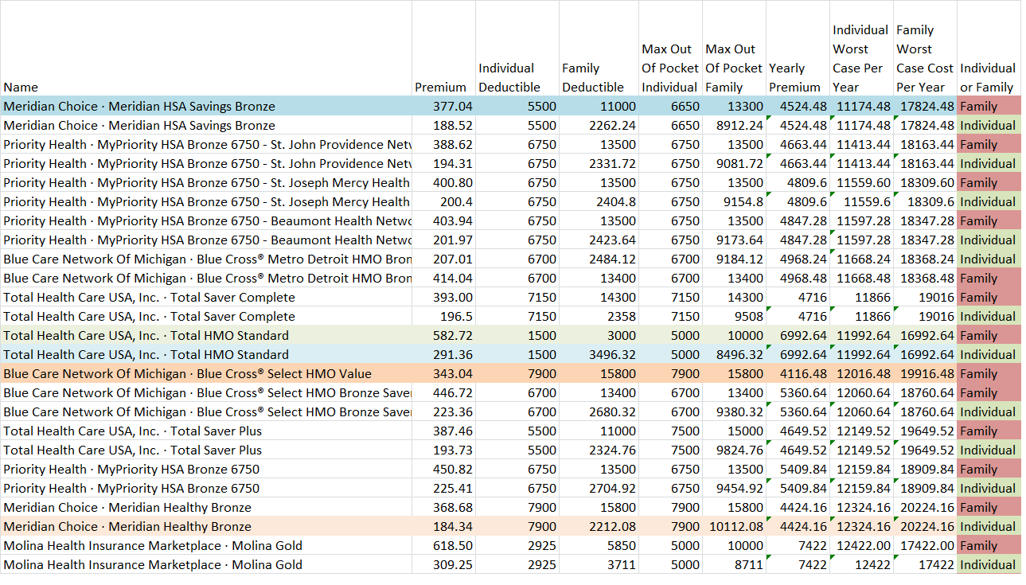Select the premium cell 291.36
1026x585 pixels.
pyautogui.click(x=443, y=354)
